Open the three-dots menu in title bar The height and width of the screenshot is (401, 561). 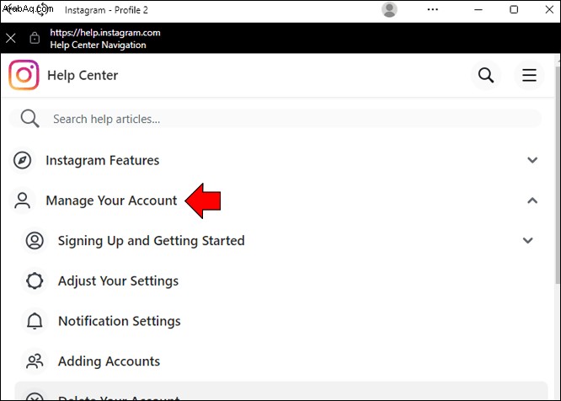[x=433, y=9]
